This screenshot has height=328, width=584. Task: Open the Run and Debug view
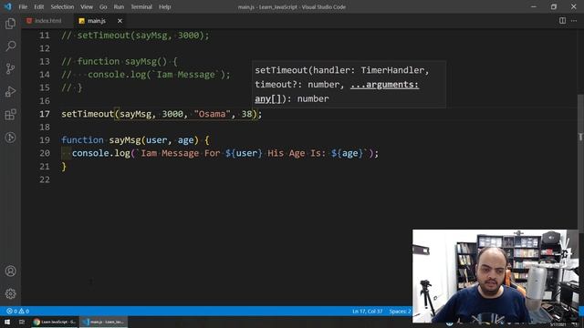(x=10, y=91)
